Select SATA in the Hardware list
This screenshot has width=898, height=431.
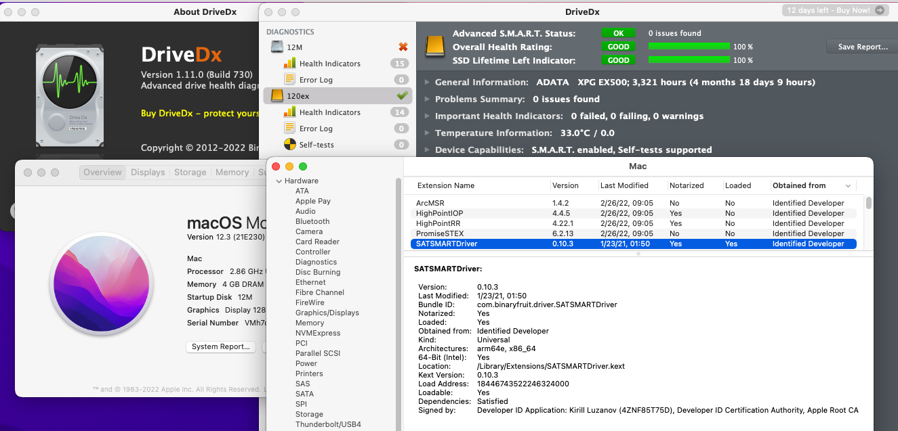click(x=304, y=394)
